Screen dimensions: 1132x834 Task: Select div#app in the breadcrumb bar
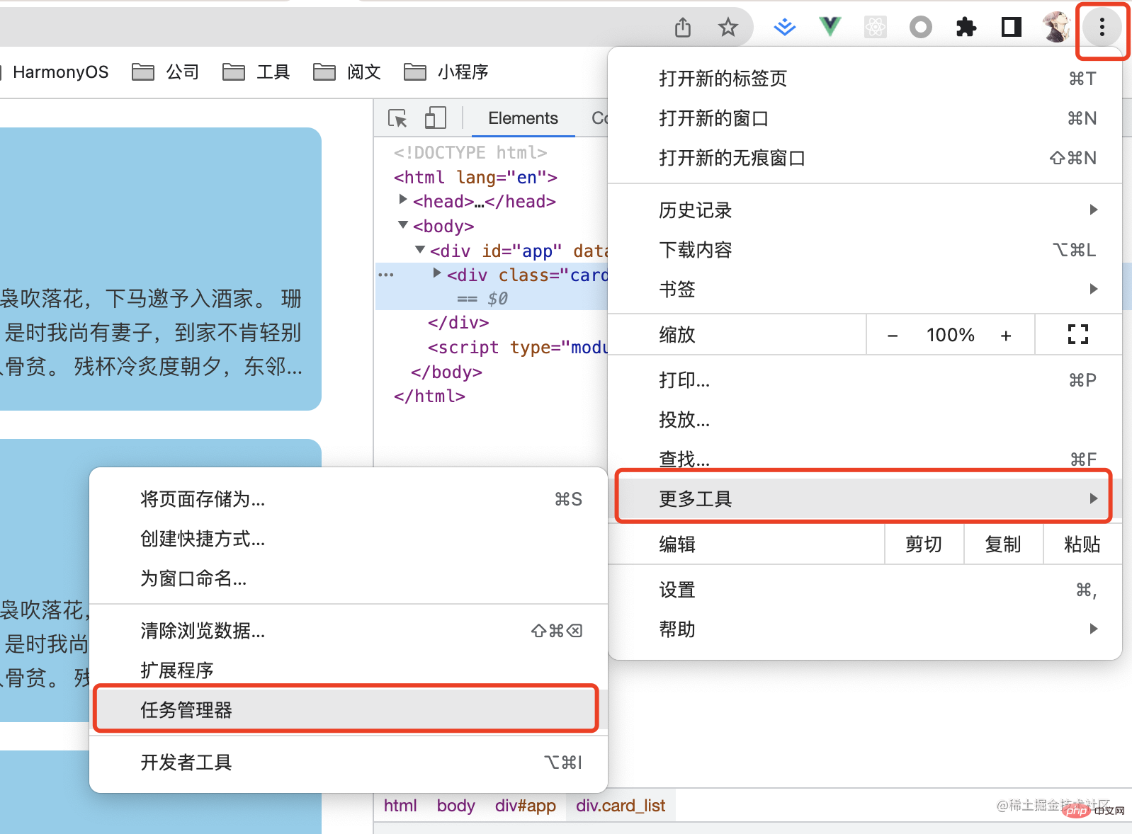coord(525,806)
